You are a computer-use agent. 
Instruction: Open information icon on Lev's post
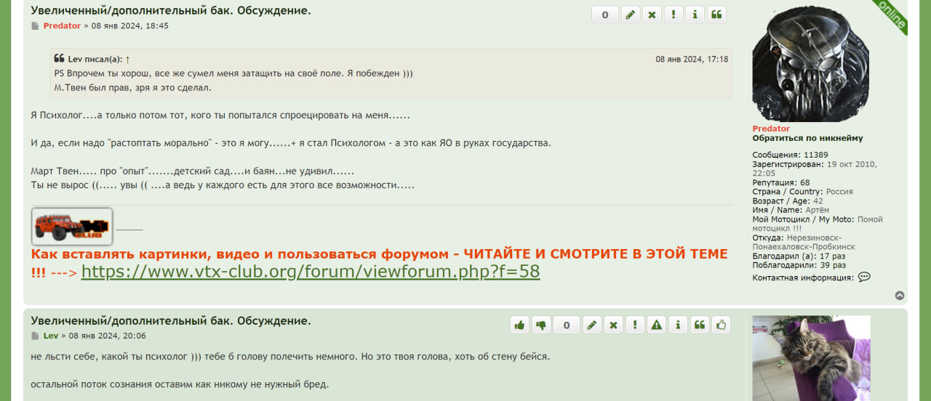click(678, 325)
